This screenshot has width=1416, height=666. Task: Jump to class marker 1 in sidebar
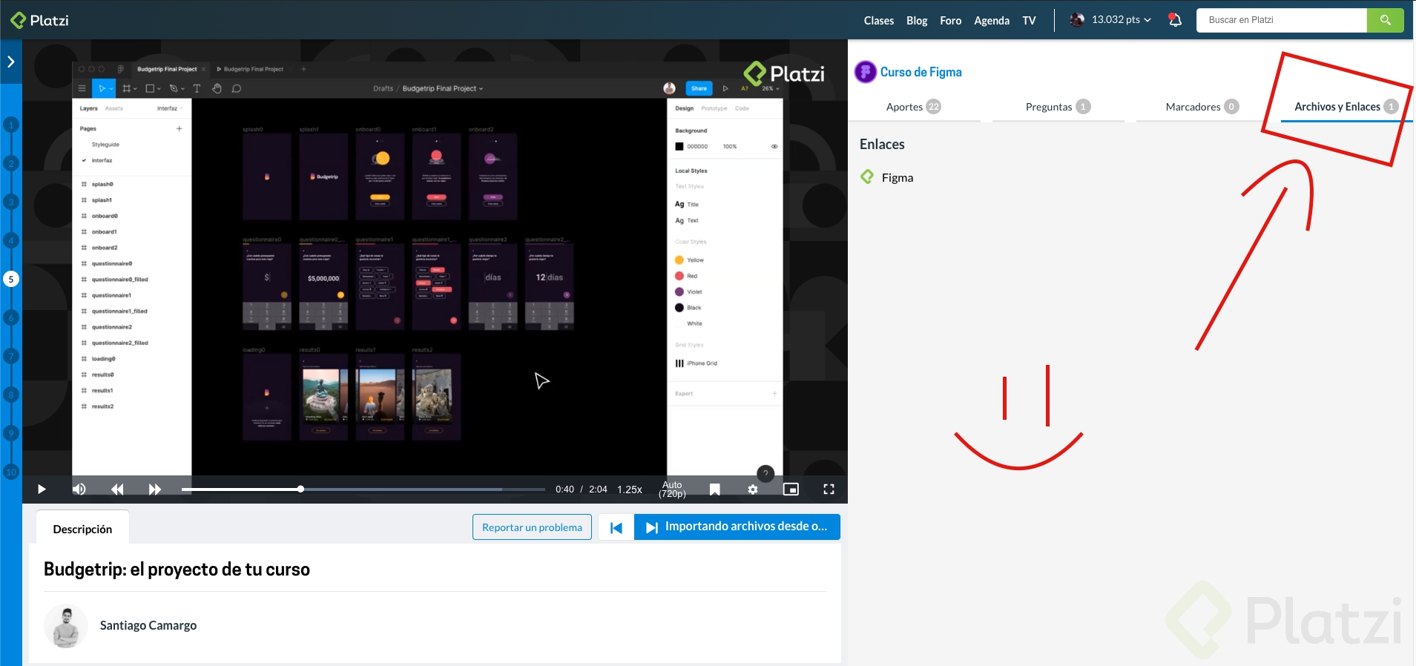click(11, 125)
